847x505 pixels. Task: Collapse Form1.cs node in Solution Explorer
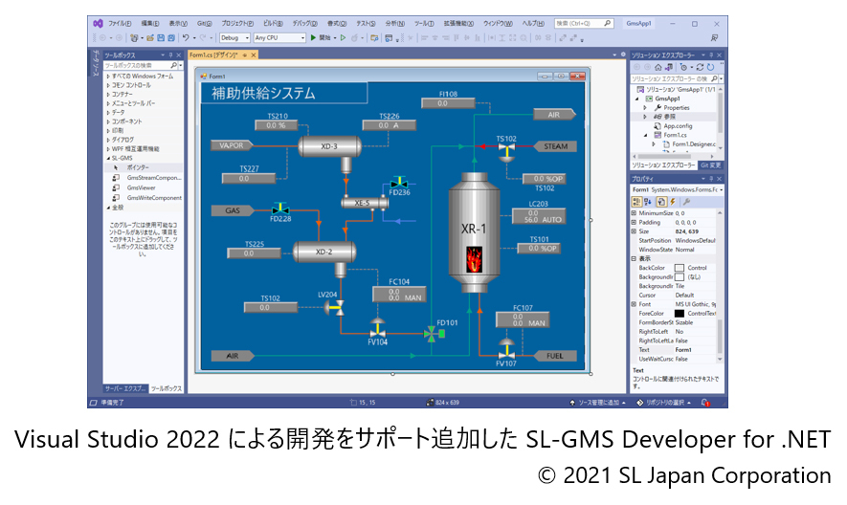tap(645, 135)
